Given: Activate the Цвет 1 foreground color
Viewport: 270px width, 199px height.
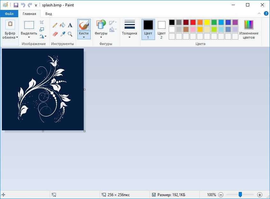Looking at the screenshot, I should tap(148, 29).
